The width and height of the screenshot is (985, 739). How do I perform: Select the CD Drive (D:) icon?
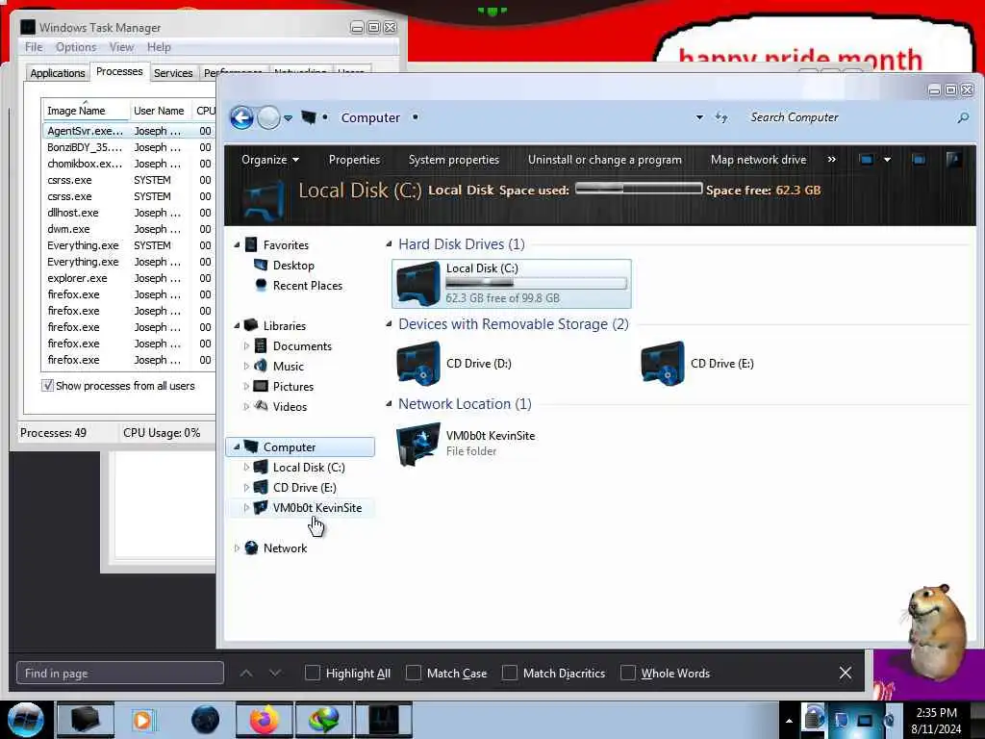[x=418, y=363]
